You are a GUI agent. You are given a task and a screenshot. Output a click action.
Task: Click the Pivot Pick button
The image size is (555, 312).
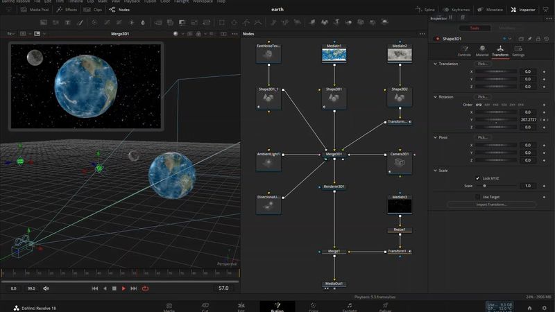click(483, 137)
